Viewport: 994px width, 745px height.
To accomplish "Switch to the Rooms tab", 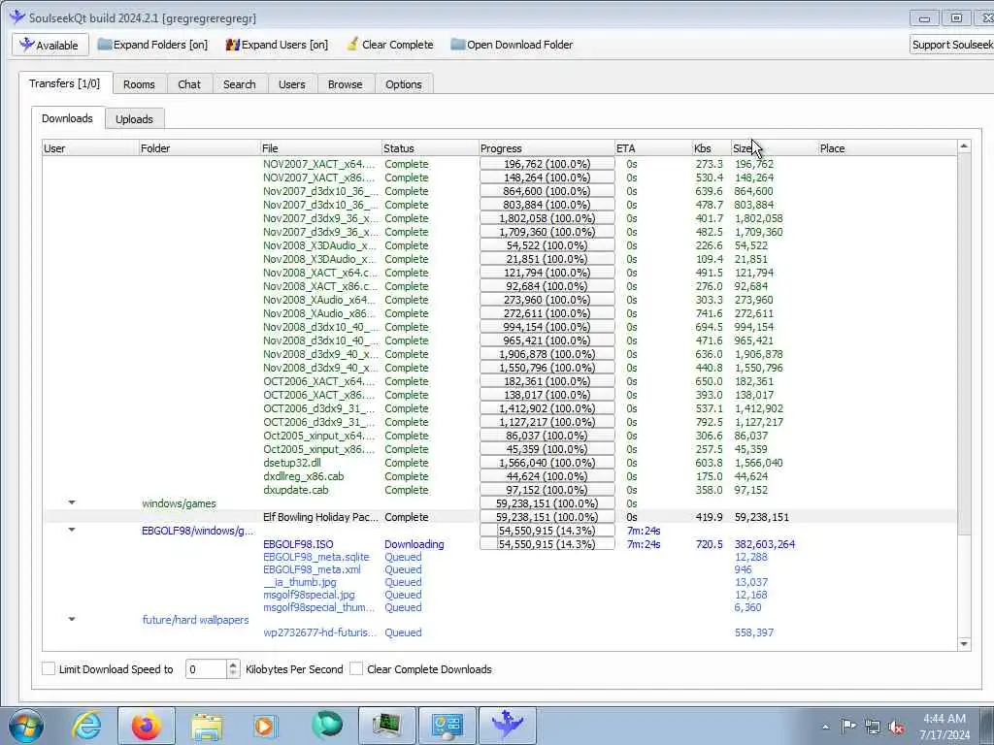I will point(139,84).
